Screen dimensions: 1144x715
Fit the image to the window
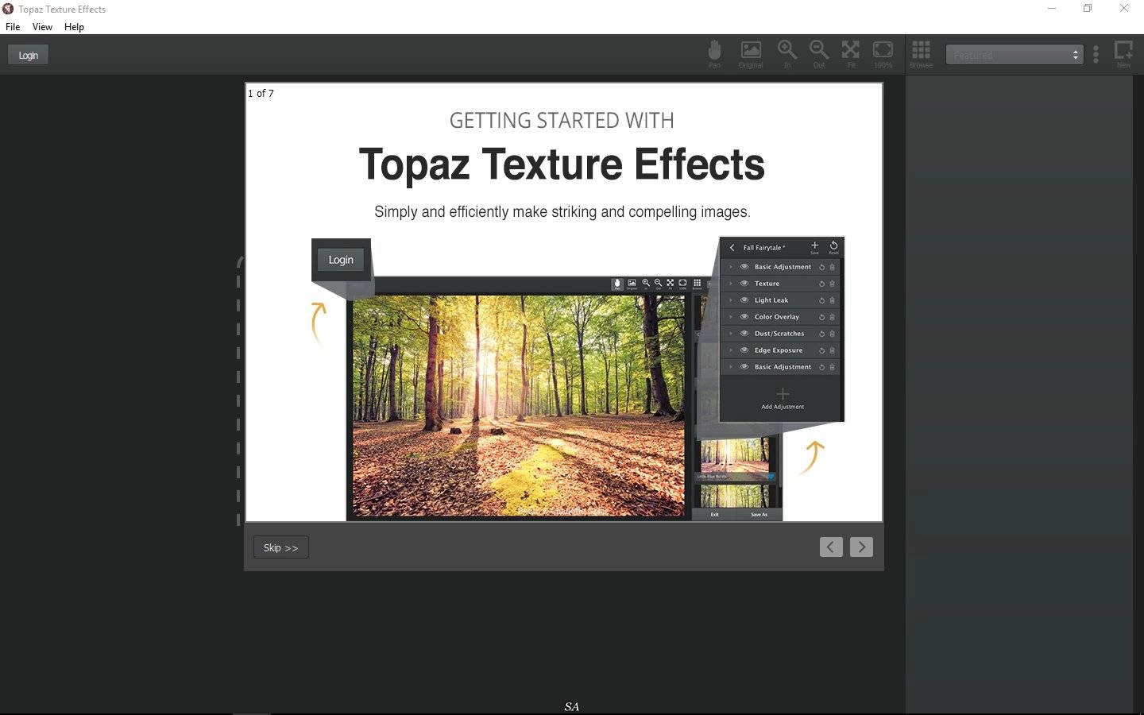(851, 54)
